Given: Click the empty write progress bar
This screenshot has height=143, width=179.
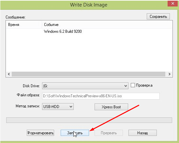Looking at the screenshot, I should tap(89, 120).
